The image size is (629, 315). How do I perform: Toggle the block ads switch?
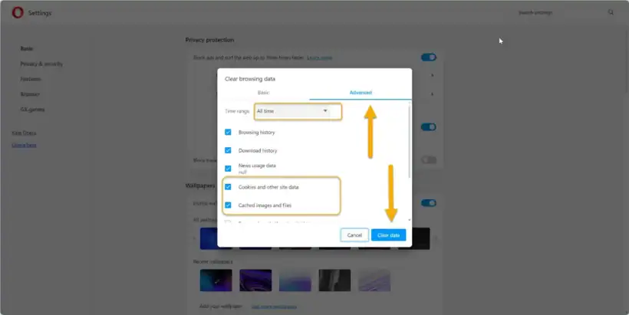coord(428,57)
